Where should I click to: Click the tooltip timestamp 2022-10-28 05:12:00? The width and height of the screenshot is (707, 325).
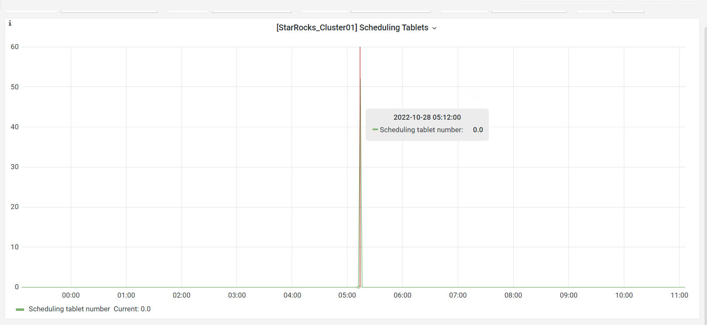click(427, 117)
